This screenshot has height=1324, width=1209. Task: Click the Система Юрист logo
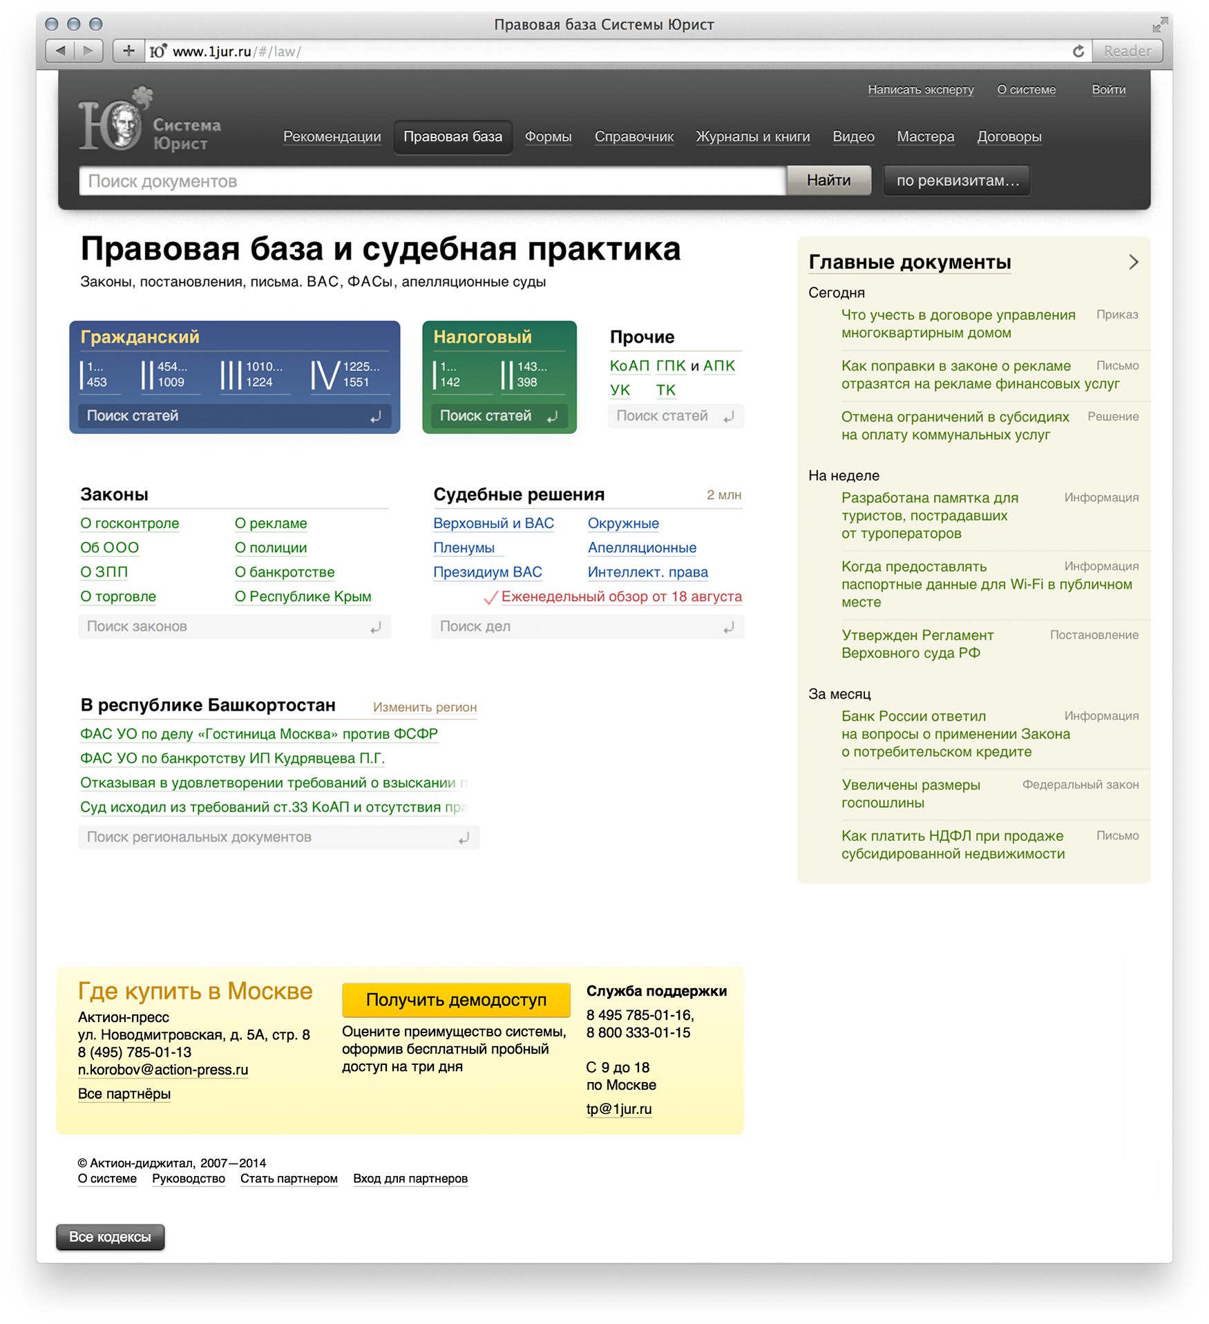(149, 121)
